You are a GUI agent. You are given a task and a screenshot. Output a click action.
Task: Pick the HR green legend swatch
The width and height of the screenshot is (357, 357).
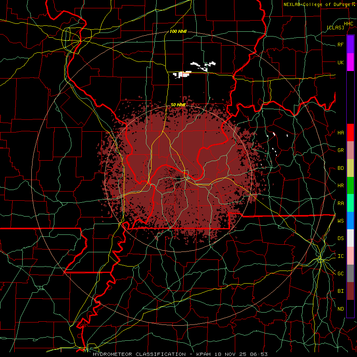350,186
